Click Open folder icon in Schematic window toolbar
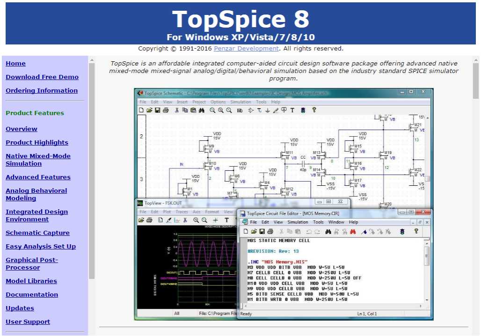The width and height of the screenshot is (481, 336). pyautogui.click(x=149, y=110)
